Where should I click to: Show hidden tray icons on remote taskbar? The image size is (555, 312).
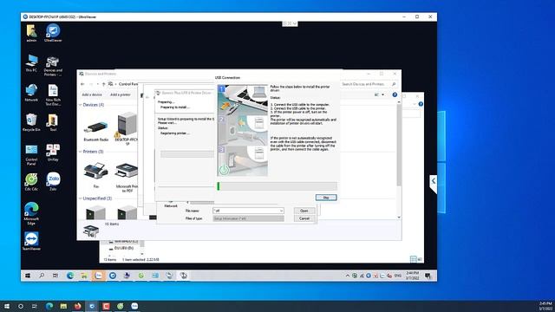click(x=348, y=276)
